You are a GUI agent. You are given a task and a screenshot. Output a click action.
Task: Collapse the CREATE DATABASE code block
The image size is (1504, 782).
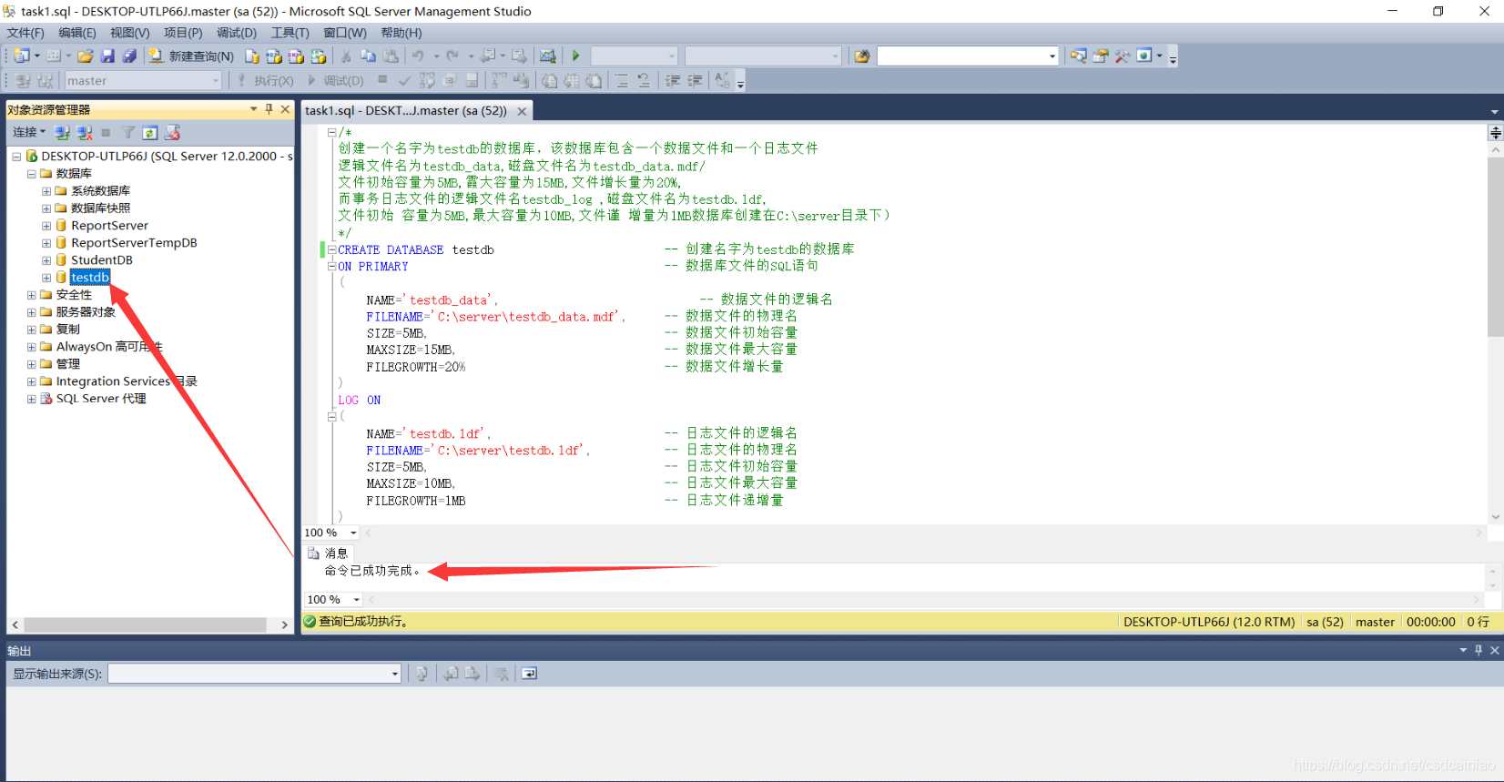331,249
